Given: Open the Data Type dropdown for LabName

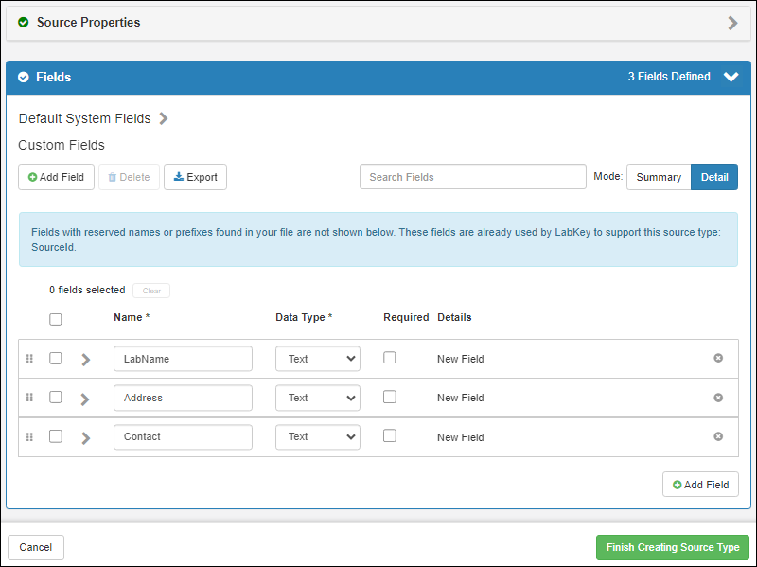Looking at the screenshot, I should coord(317,359).
